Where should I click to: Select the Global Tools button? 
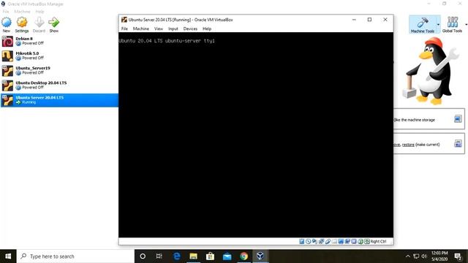452,24
